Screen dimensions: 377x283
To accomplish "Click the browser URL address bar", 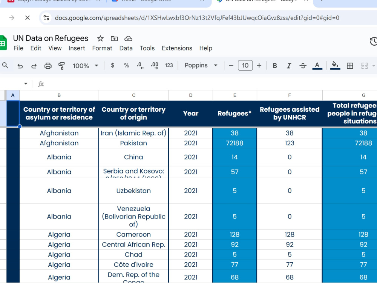I will 197,18.
